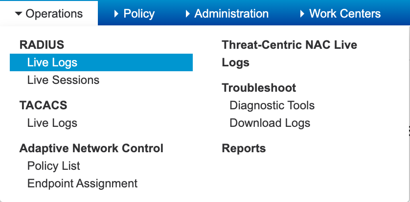Expand the Administration menu arrow
The height and width of the screenshot is (202, 410).
point(187,14)
